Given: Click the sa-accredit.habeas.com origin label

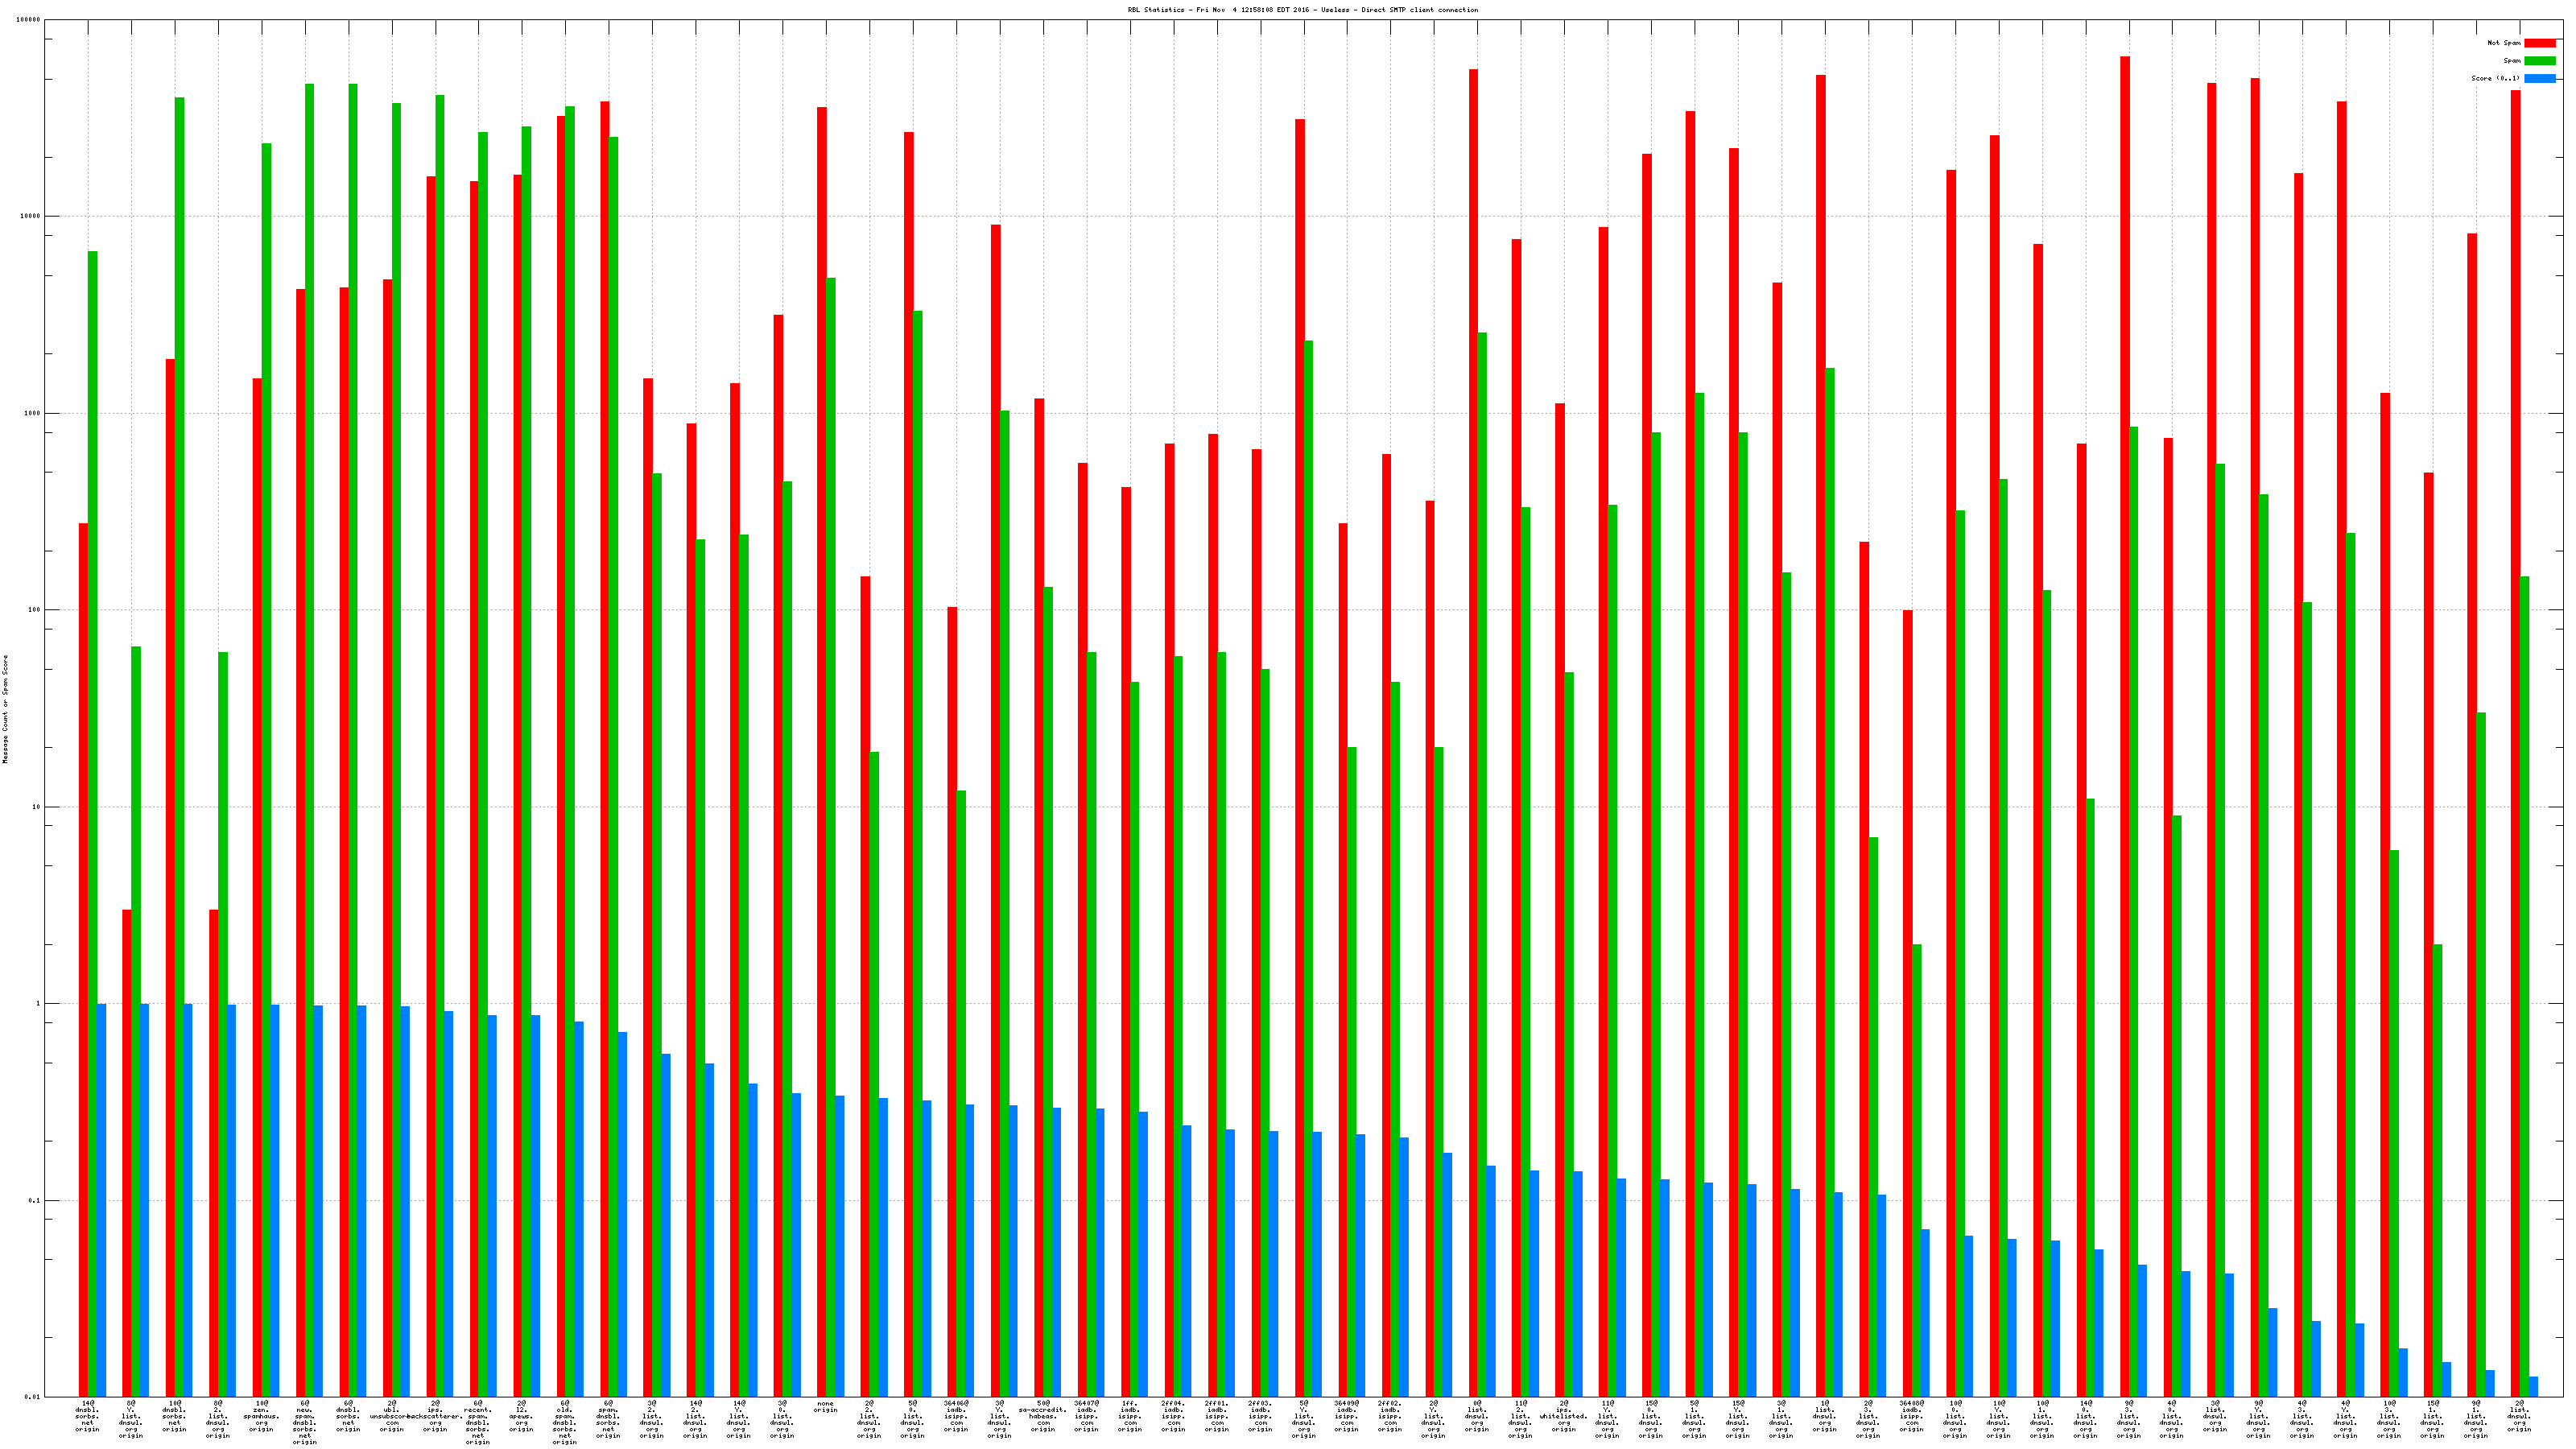Looking at the screenshot, I should [1043, 1417].
